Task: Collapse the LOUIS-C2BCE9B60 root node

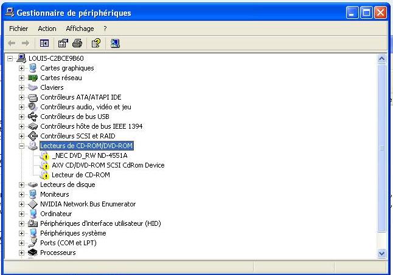Action: 10,58
